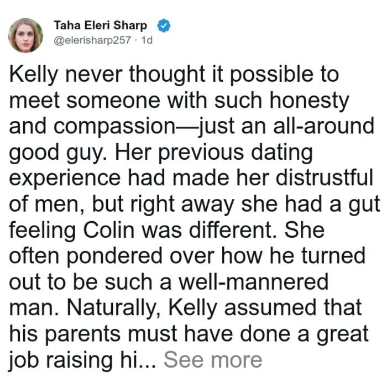Open Taha Eleri Sharp's profile picture

point(25,35)
